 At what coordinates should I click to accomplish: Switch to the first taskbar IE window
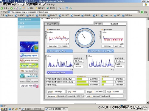pos(32,109)
